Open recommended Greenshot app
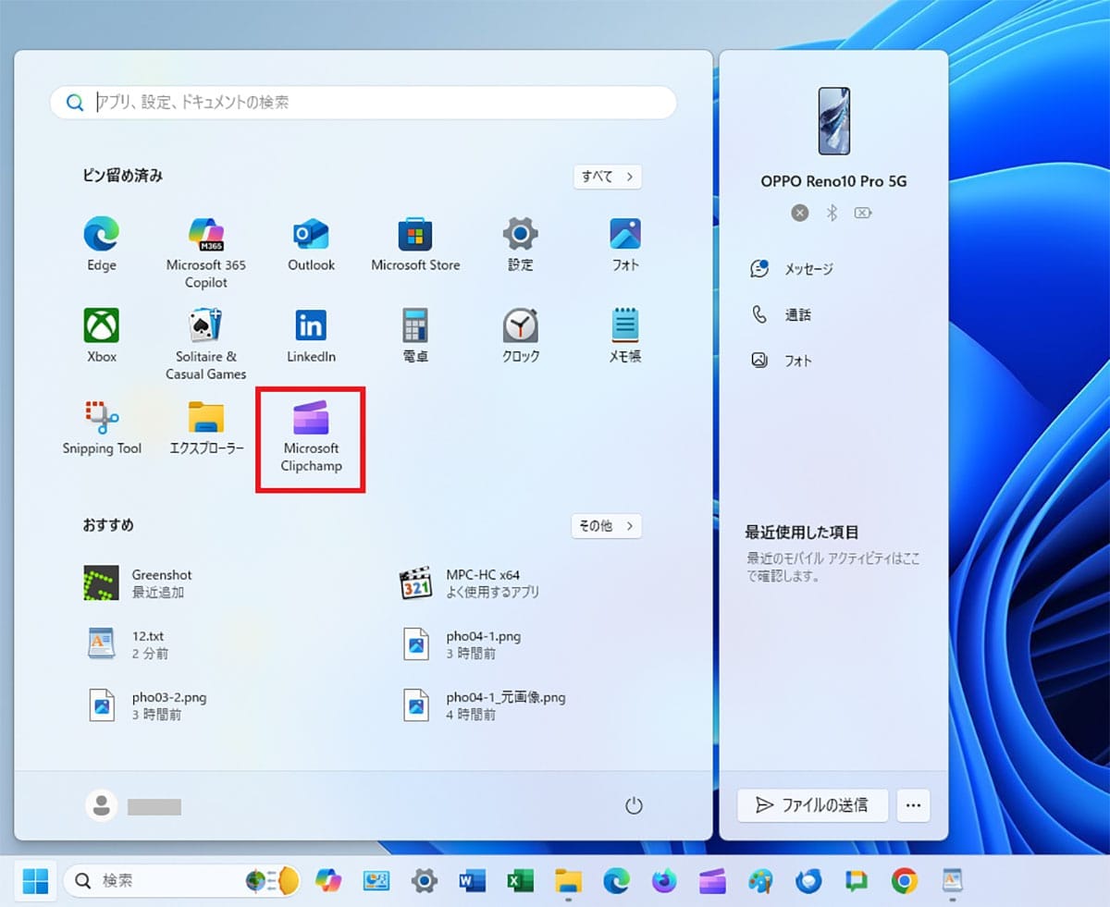The height and width of the screenshot is (907, 1110). click(x=139, y=583)
